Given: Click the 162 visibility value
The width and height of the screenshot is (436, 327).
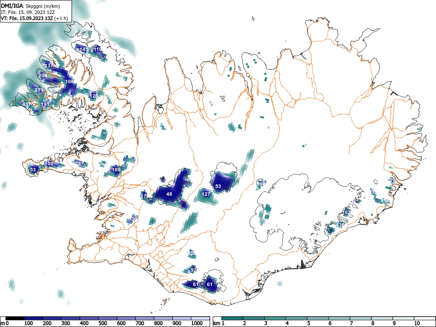Looking at the screenshot, I should (347, 212).
